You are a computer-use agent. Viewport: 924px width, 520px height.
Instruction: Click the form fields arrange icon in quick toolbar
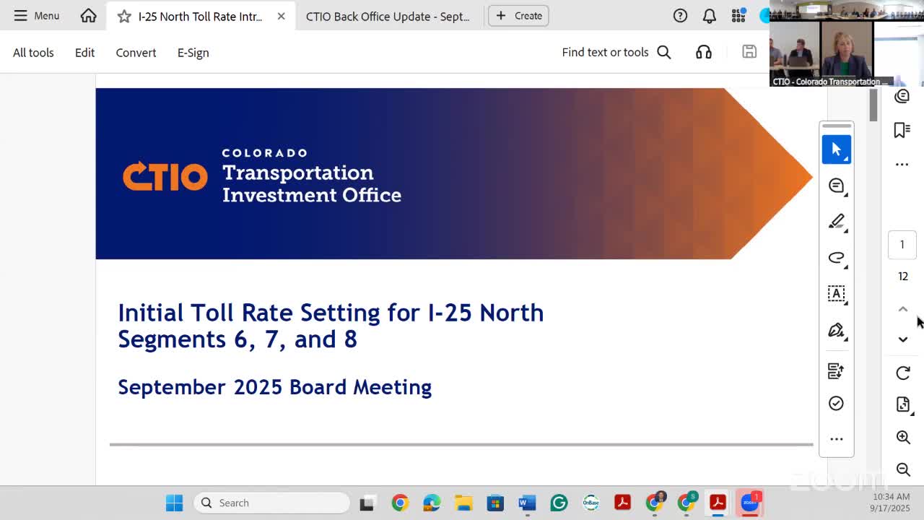(836, 370)
